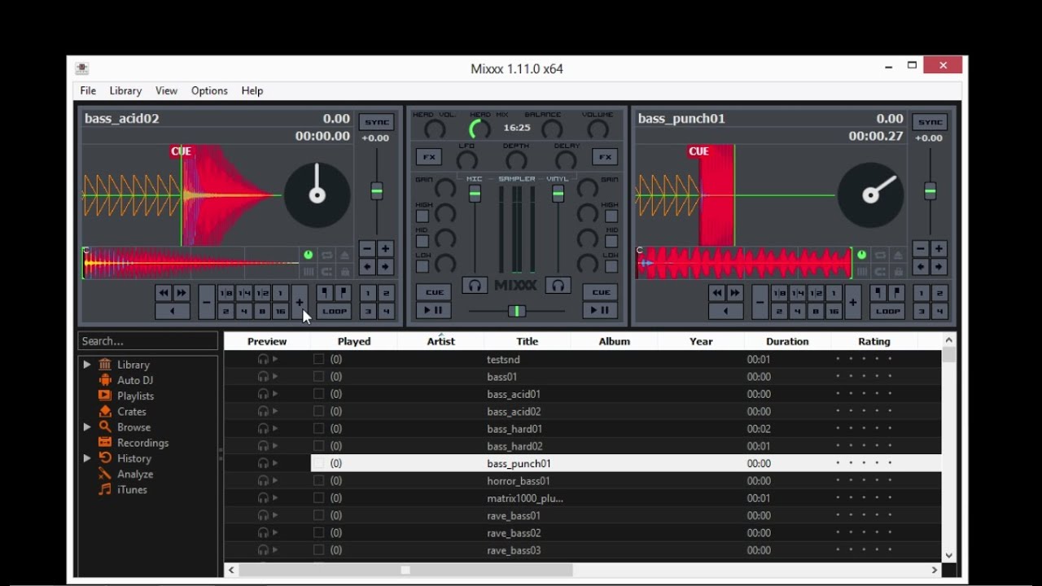Click 1/8 beatloop on bass_punch01 deck
Image resolution: width=1042 pixels, height=586 pixels.
click(x=779, y=293)
